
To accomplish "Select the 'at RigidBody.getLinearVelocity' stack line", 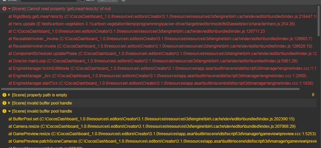I will 163,16.
